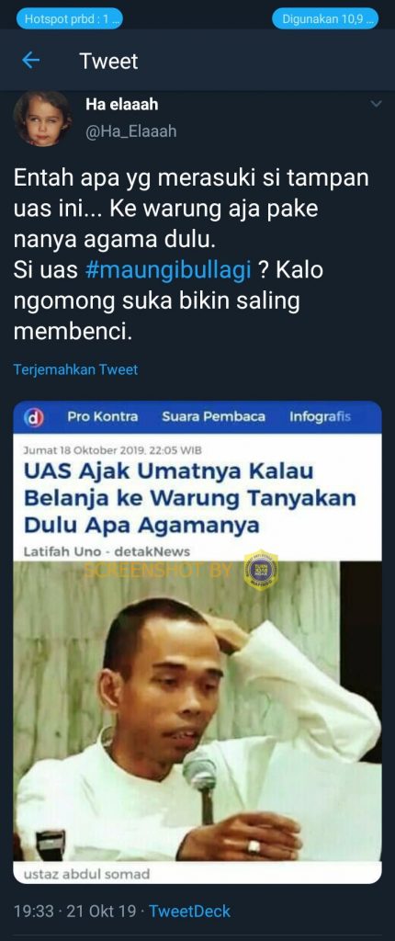The width and height of the screenshot is (395, 941).
Task: Open the photo of the man at the microphone
Action: 197,711
